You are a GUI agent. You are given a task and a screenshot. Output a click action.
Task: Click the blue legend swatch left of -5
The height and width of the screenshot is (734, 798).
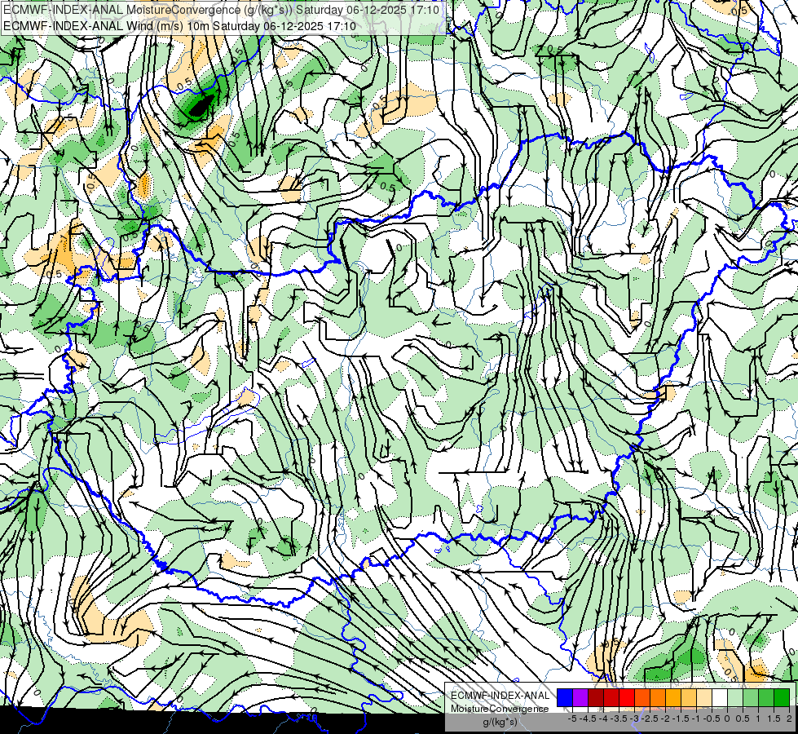[x=565, y=697]
